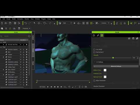Open the Render menu
The image size is (140, 105).
pos(27,19)
